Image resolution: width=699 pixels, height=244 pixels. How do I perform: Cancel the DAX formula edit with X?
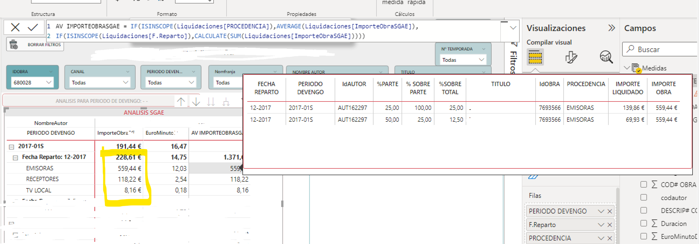(15, 27)
